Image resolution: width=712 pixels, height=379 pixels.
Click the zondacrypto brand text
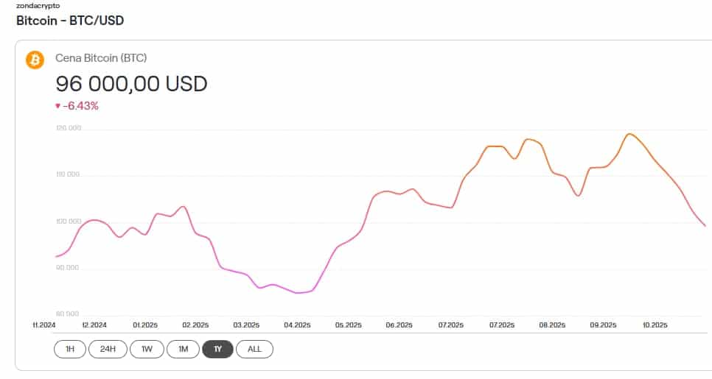[x=38, y=5]
